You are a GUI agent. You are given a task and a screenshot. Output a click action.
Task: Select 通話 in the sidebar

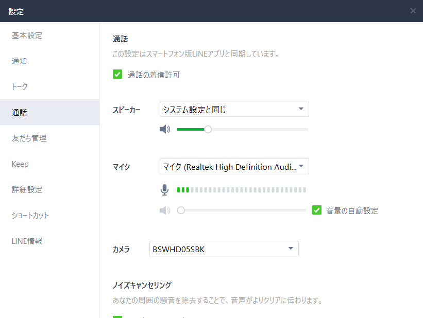click(x=50, y=112)
